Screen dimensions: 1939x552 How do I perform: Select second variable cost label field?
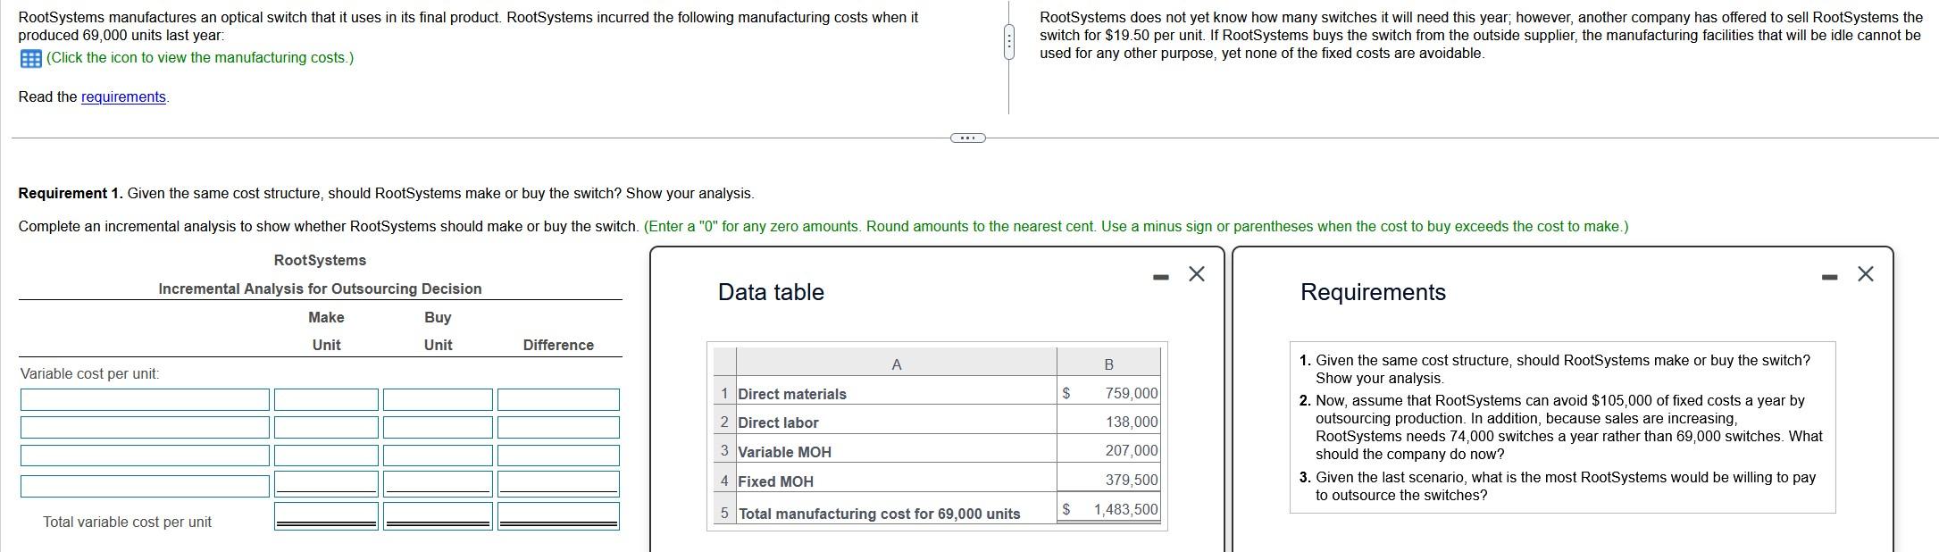(145, 427)
